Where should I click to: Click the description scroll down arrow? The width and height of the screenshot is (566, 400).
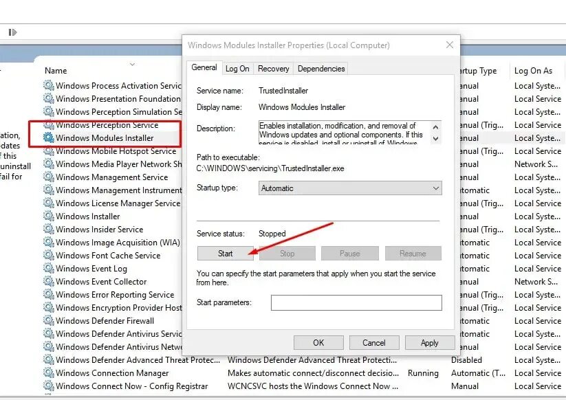(x=435, y=139)
